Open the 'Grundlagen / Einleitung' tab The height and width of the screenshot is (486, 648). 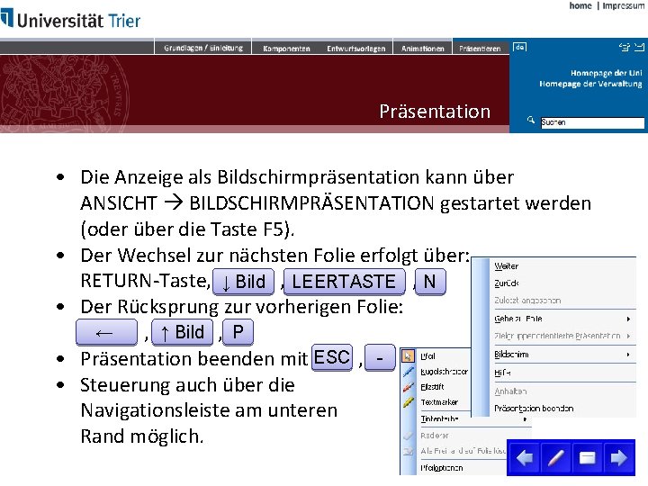point(202,48)
